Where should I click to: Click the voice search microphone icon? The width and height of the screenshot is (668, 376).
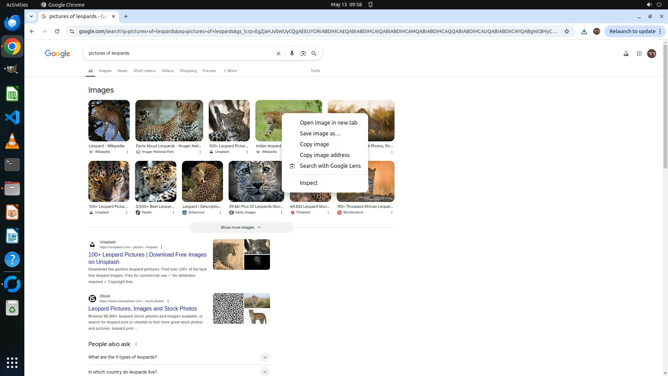click(292, 53)
